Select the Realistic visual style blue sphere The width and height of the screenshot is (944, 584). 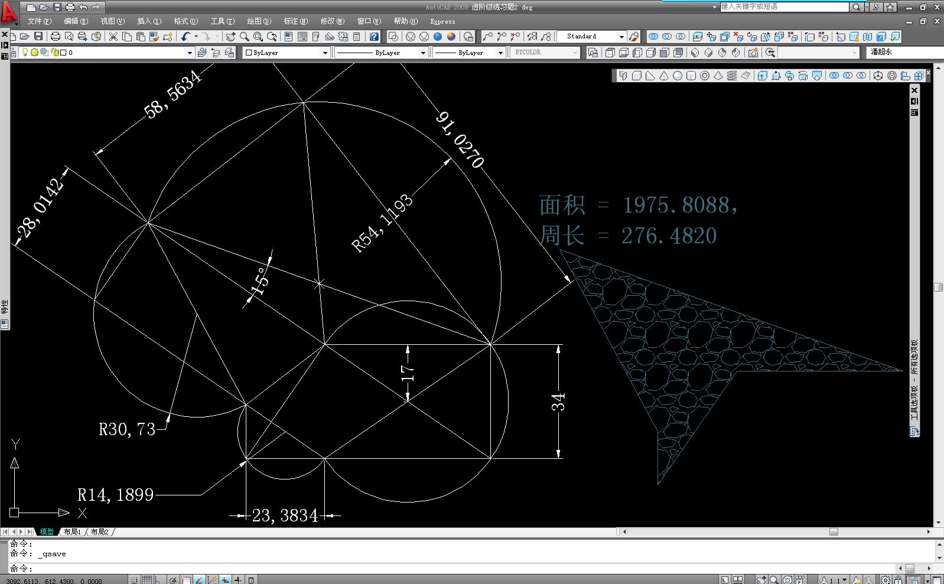coord(438,37)
